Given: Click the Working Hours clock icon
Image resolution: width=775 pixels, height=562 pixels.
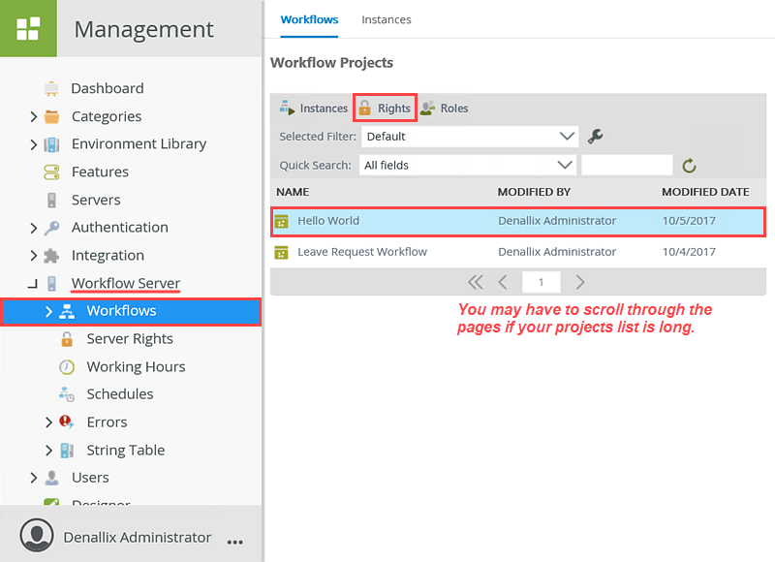Looking at the screenshot, I should click(x=67, y=367).
